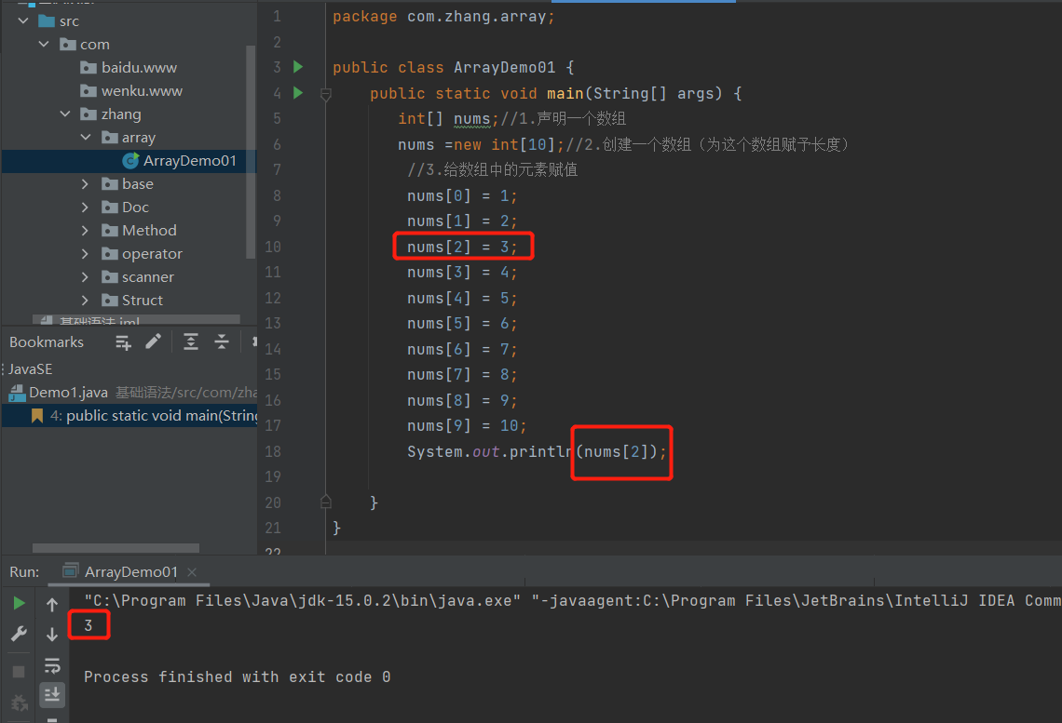Image resolution: width=1062 pixels, height=723 pixels.
Task: Click the fold end marker at line 20
Action: click(326, 502)
